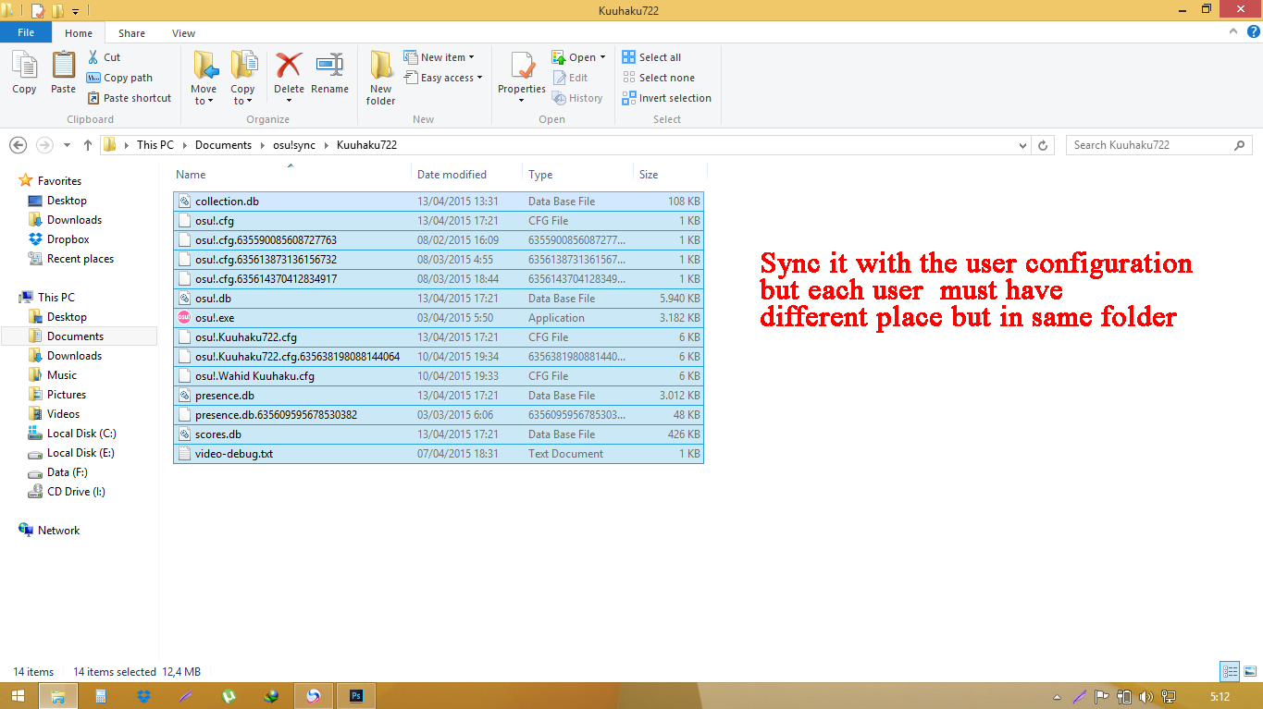Click the Edit button in the Open group
This screenshot has width=1263, height=709.
click(x=570, y=78)
